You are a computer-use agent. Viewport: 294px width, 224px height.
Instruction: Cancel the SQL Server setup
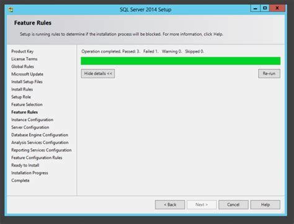(233, 205)
